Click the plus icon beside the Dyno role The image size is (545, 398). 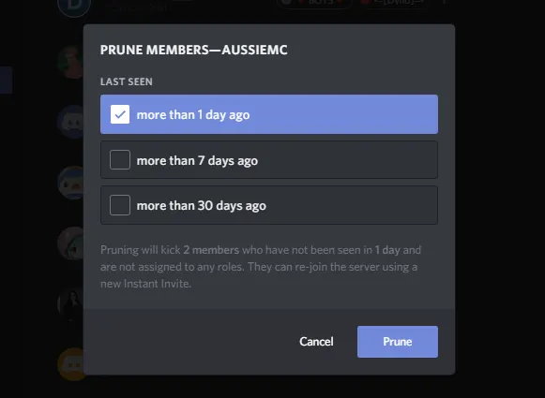(x=444, y=2)
